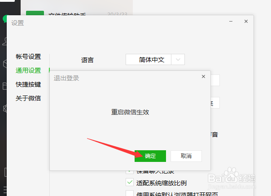Confirm restart with the green 确定 button
271x196 pixels.
tap(150, 156)
